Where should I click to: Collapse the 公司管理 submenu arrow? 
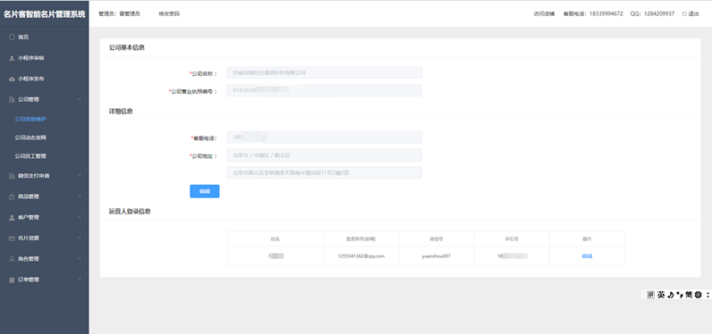tap(80, 99)
